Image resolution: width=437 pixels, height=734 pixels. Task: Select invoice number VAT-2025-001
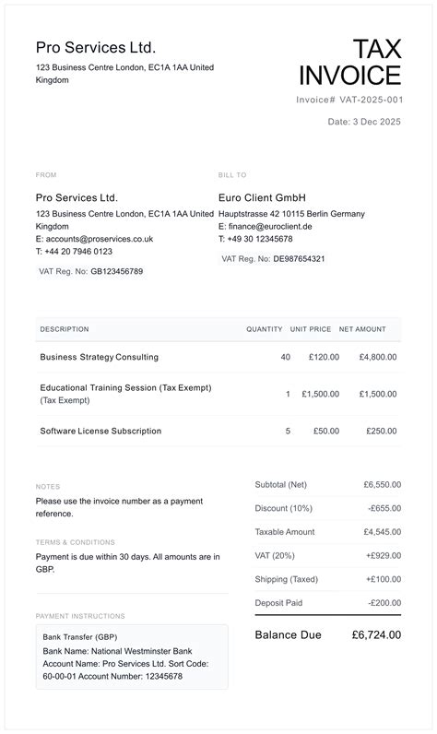(371, 100)
